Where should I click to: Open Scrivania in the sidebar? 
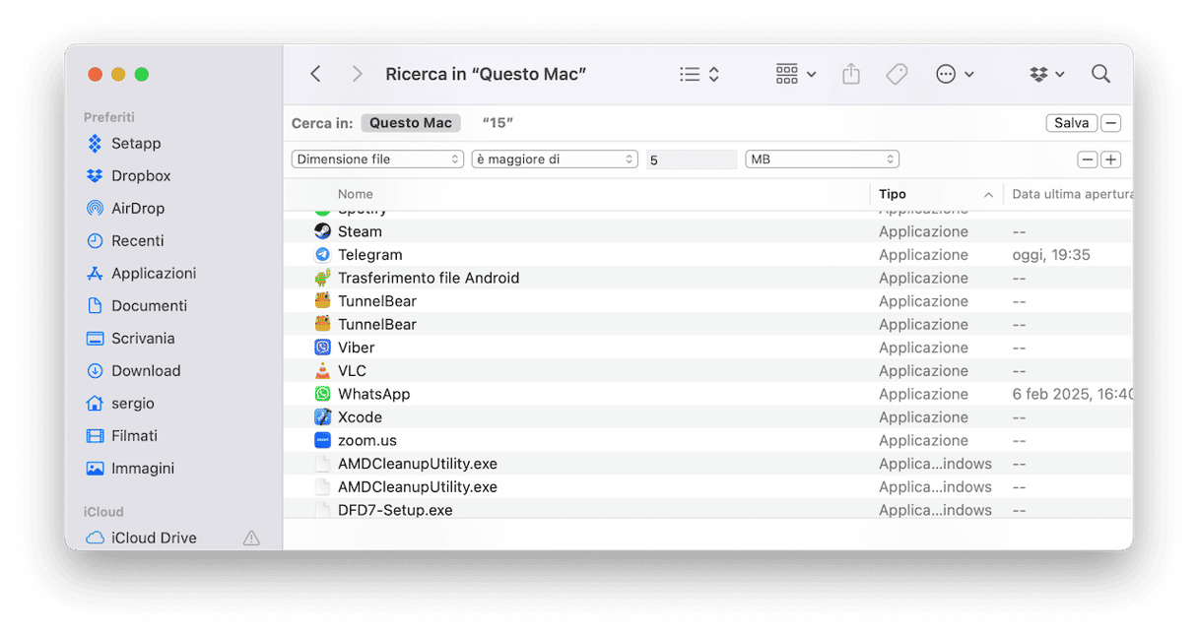tap(143, 339)
